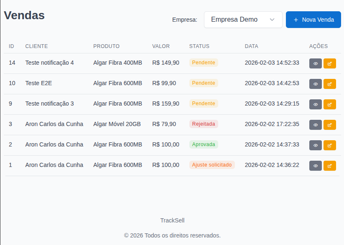Click date 2026-02-02 14:36:22

pos(272,165)
